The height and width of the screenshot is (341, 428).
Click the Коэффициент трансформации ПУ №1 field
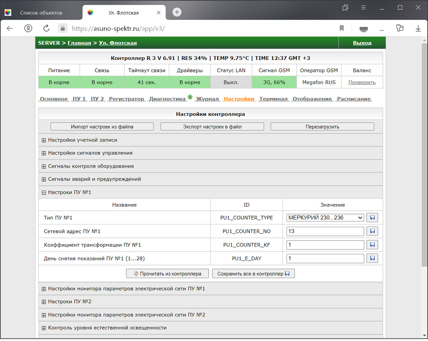tap(325, 245)
